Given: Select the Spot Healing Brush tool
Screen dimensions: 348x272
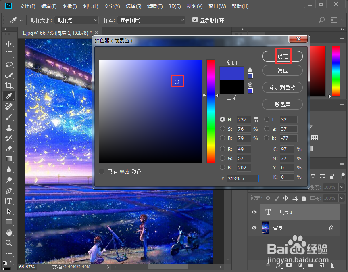Looking at the screenshot, I should click(x=8, y=107).
